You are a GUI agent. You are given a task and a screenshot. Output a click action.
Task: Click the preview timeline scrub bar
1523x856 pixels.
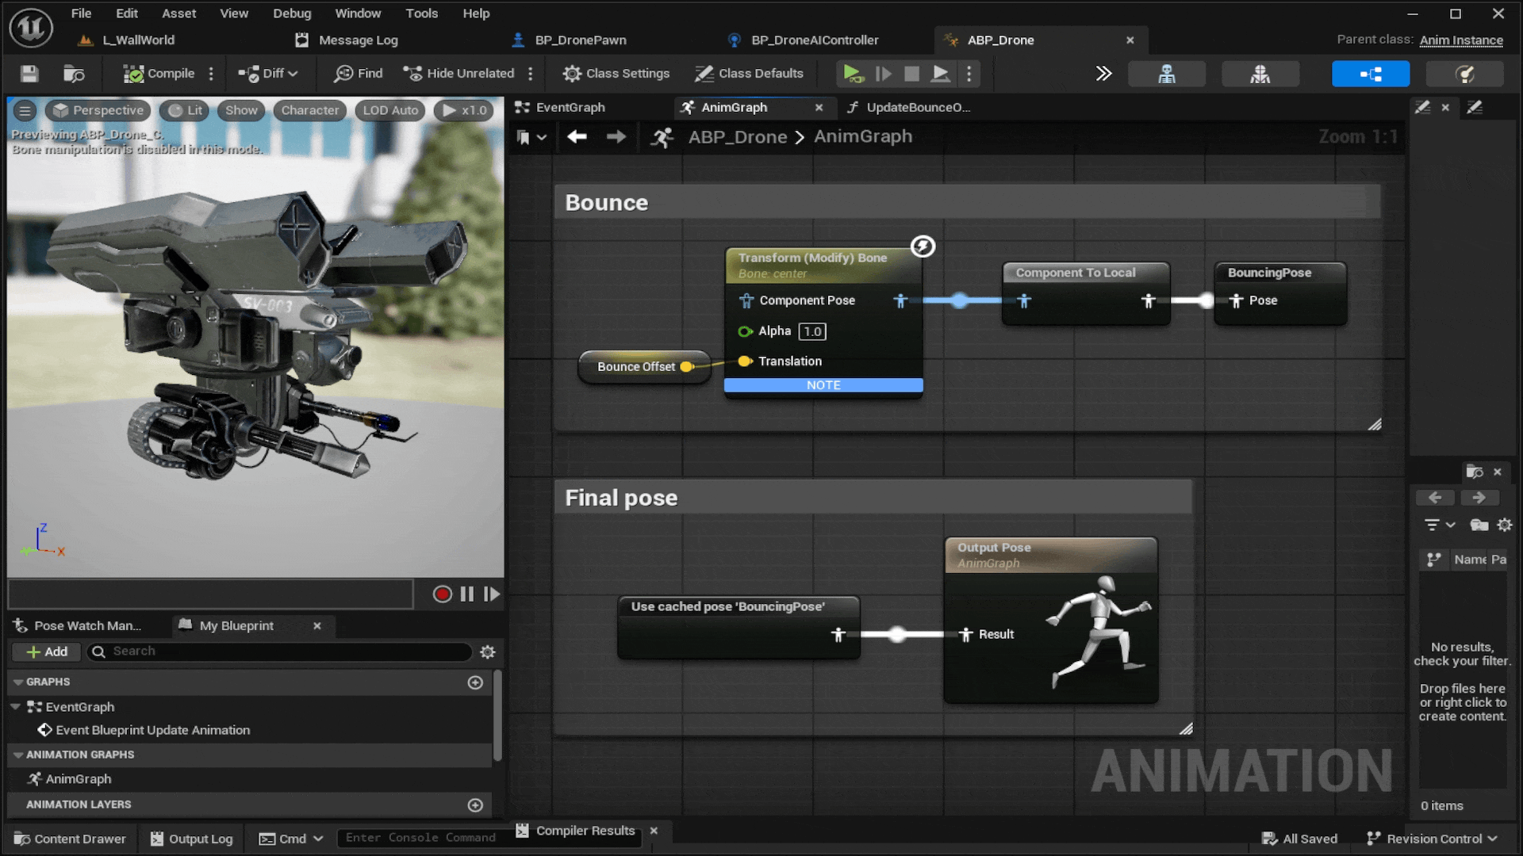(211, 594)
